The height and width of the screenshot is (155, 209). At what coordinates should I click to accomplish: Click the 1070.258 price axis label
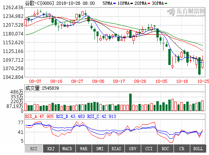[13, 69]
